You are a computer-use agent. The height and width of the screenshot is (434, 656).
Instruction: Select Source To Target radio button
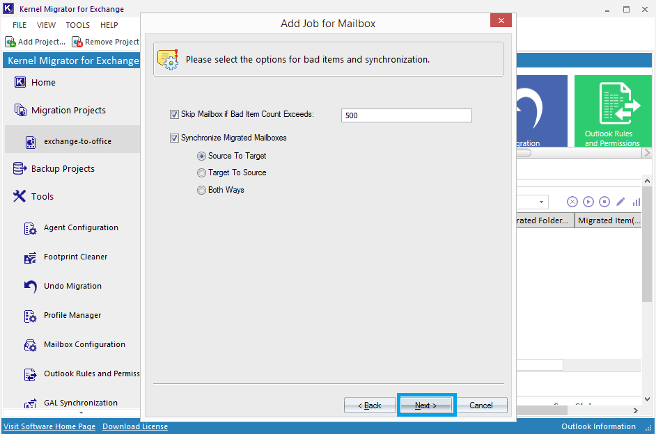[202, 156]
